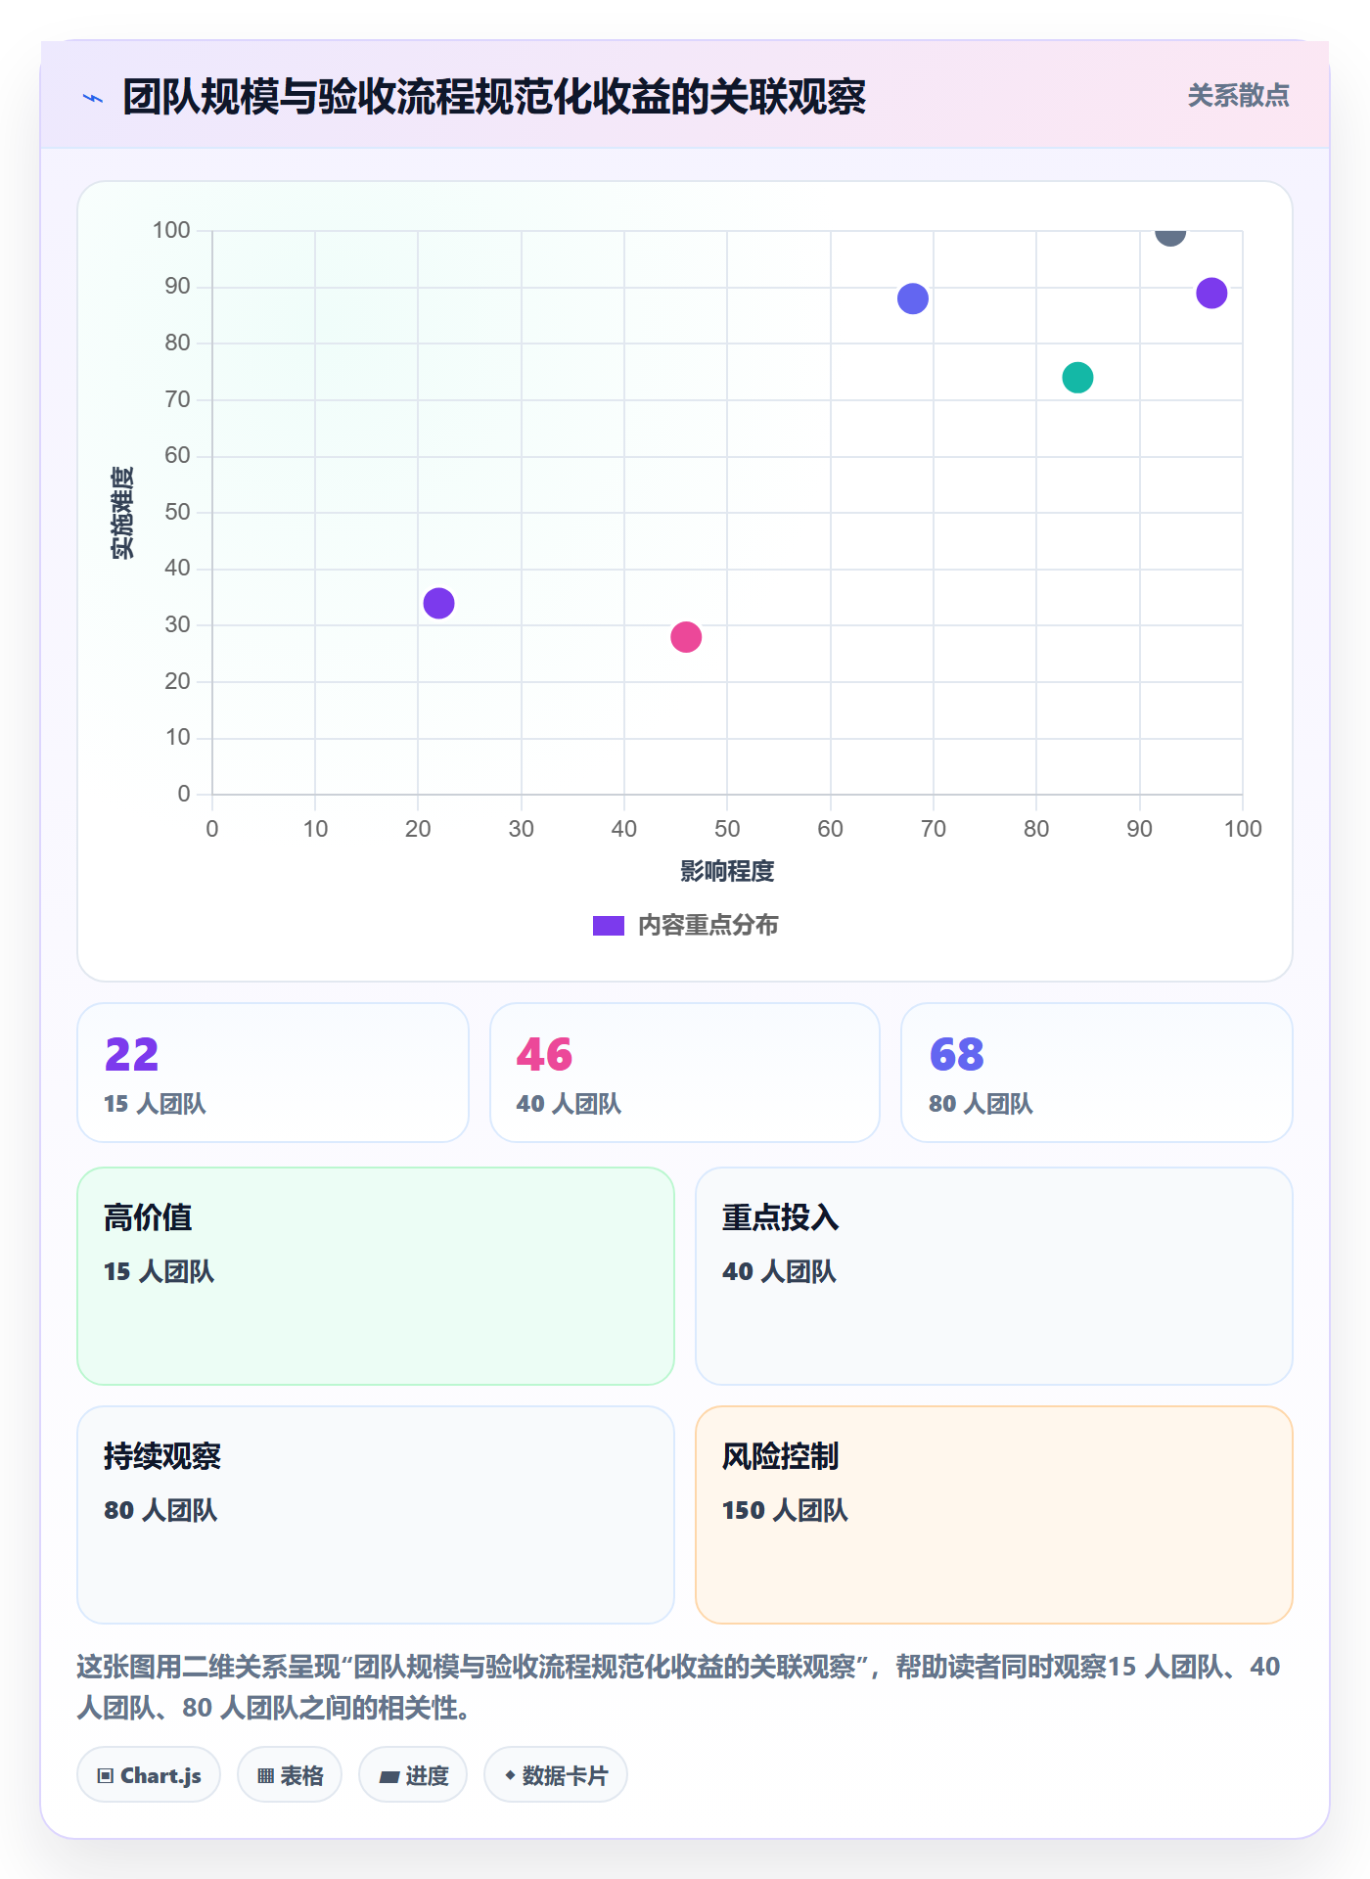Select the blue scatter point at impact 68

point(913,298)
